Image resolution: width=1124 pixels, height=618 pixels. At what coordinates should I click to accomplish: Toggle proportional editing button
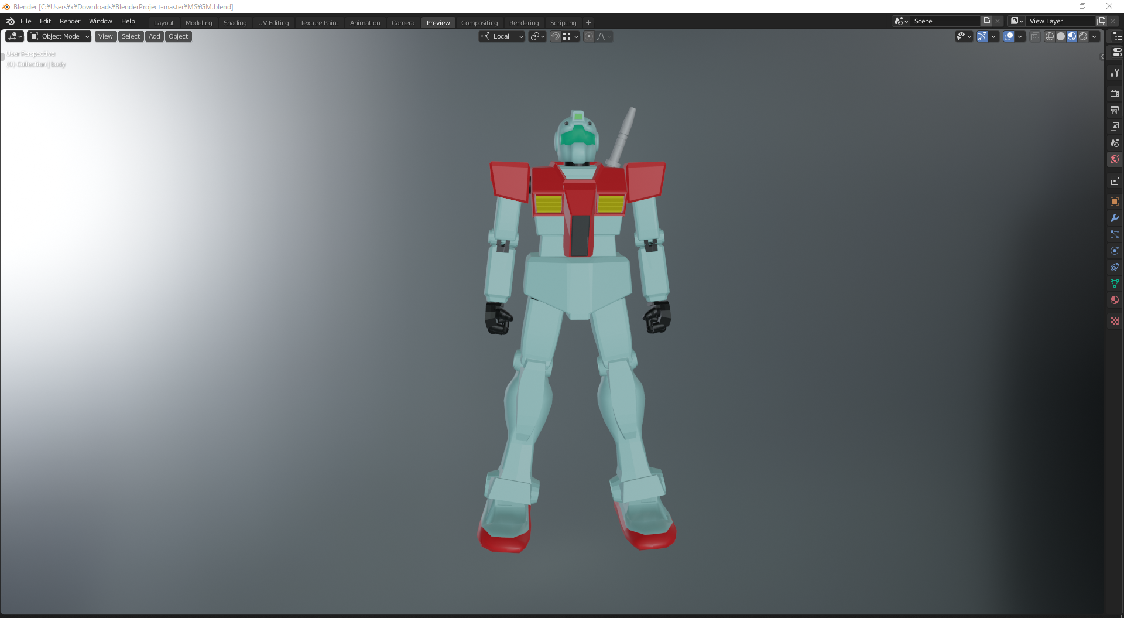coord(589,36)
